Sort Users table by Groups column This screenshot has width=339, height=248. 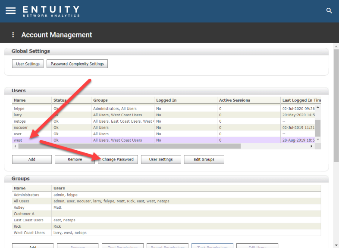122,100
